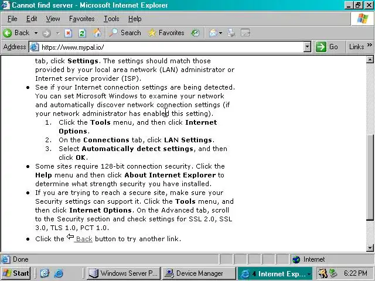Launch Internet Explorer from quick launch

click(59, 273)
